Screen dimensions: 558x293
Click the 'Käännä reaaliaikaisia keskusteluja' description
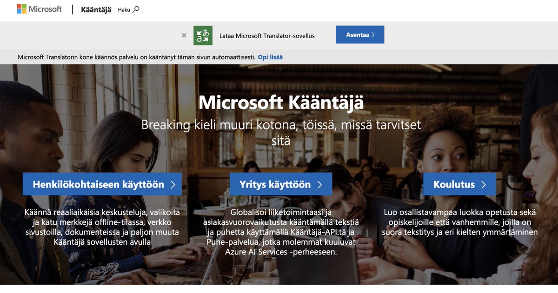tap(102, 227)
